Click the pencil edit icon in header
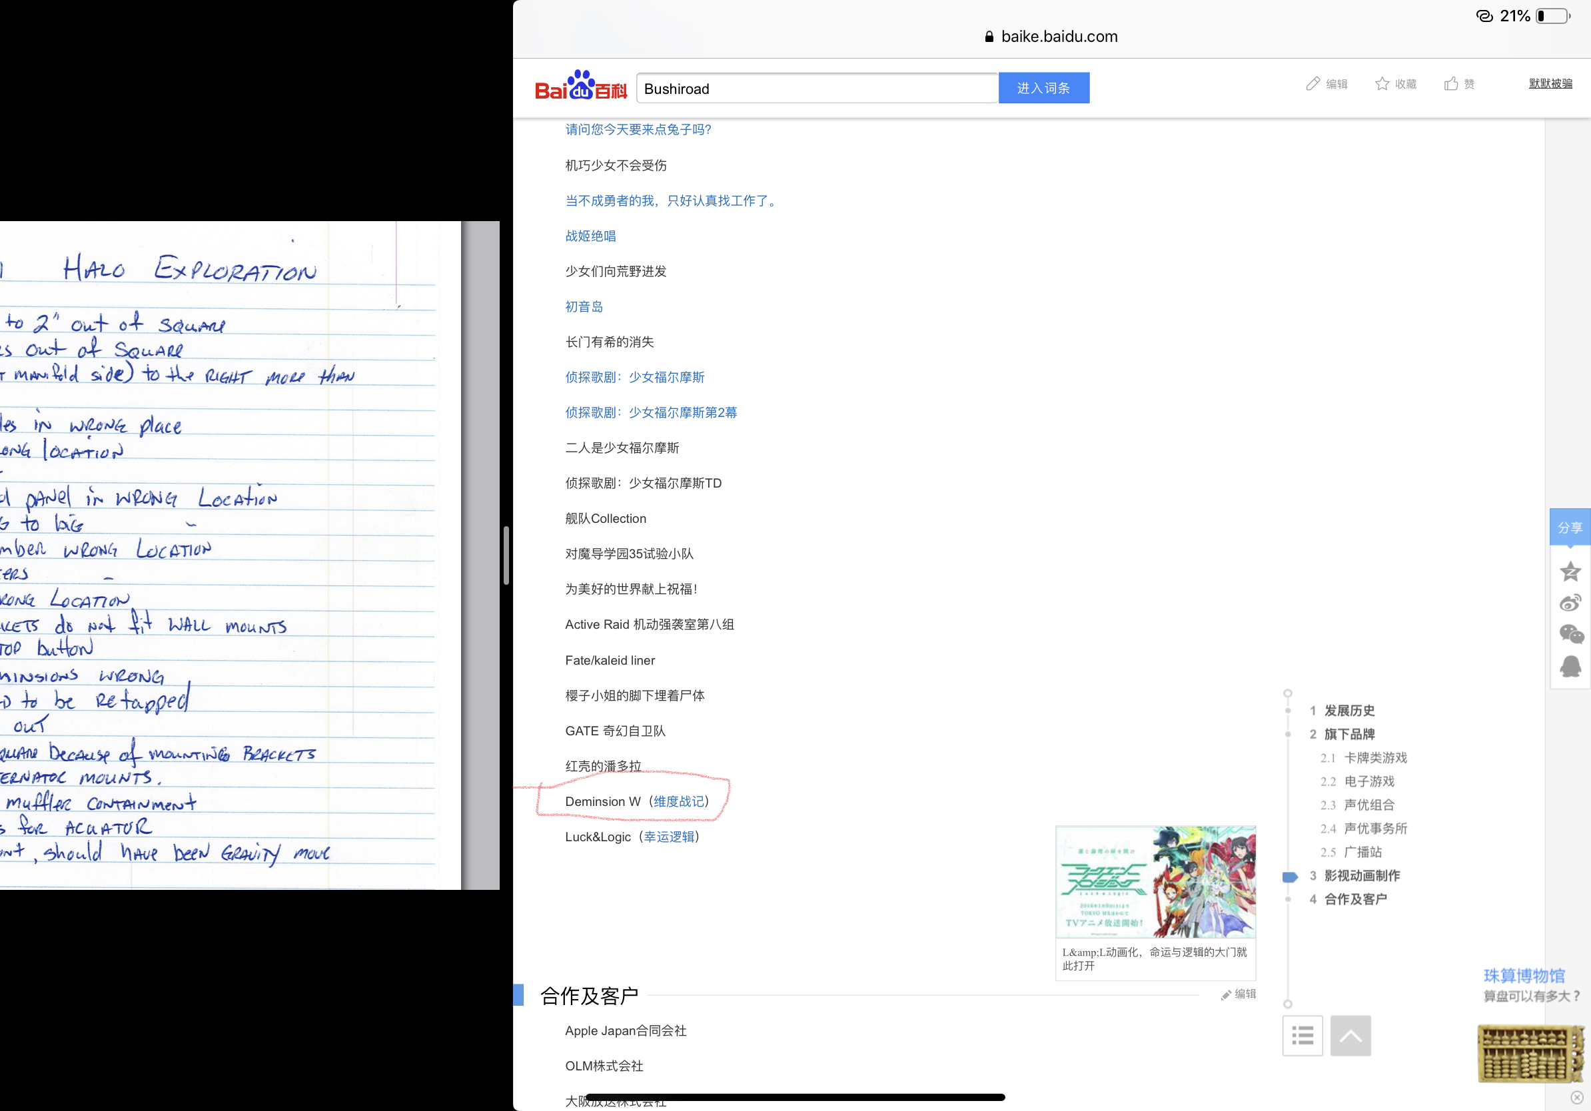 (1313, 84)
